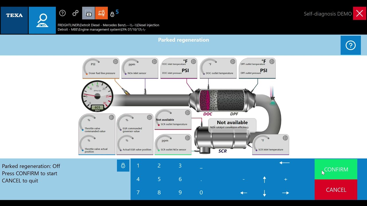This screenshot has height=206, width=367.
Task: Click the "Parked regeneration" title text
Action: point(183,40)
